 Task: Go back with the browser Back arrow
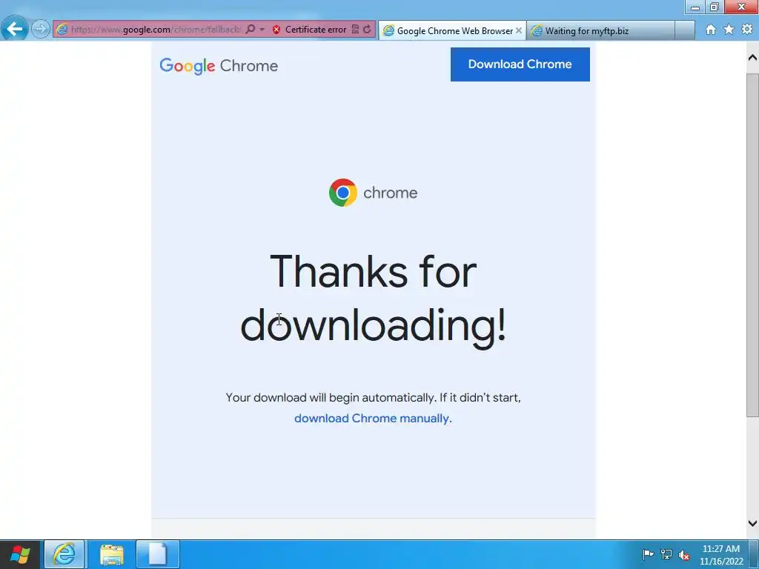coord(15,29)
